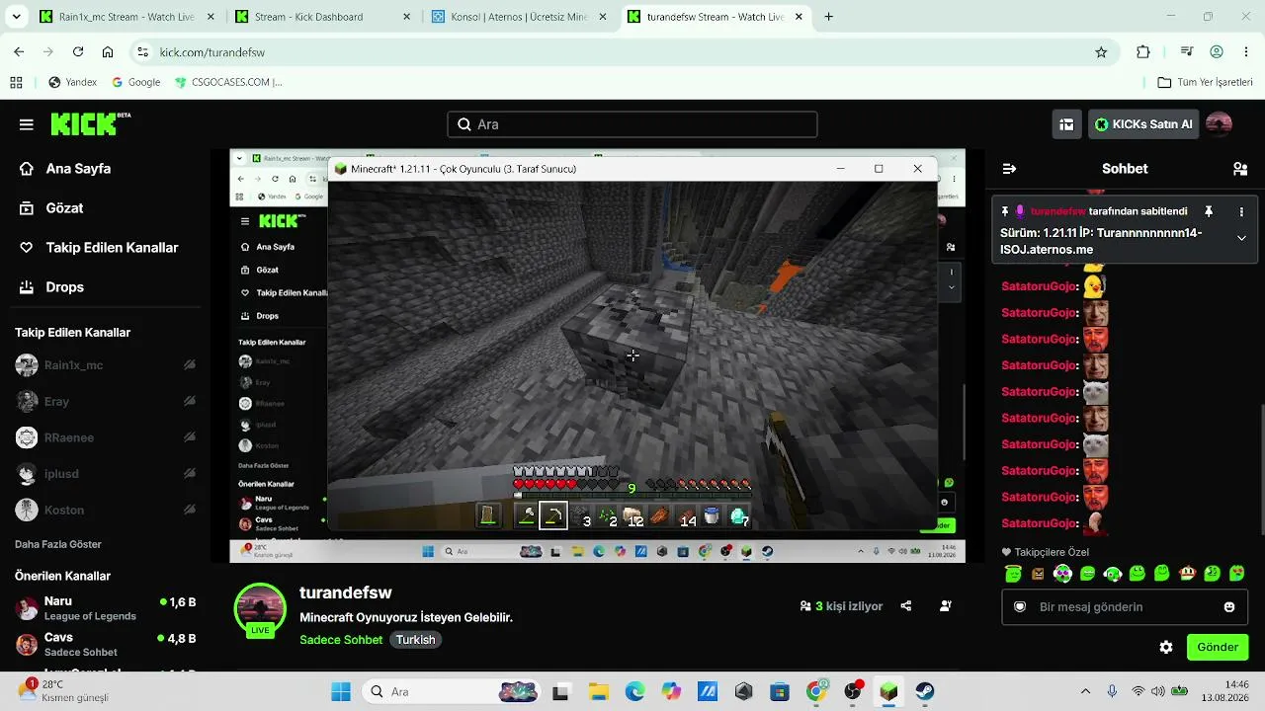Open the CSGOCASES.COM bookmark

227,82
